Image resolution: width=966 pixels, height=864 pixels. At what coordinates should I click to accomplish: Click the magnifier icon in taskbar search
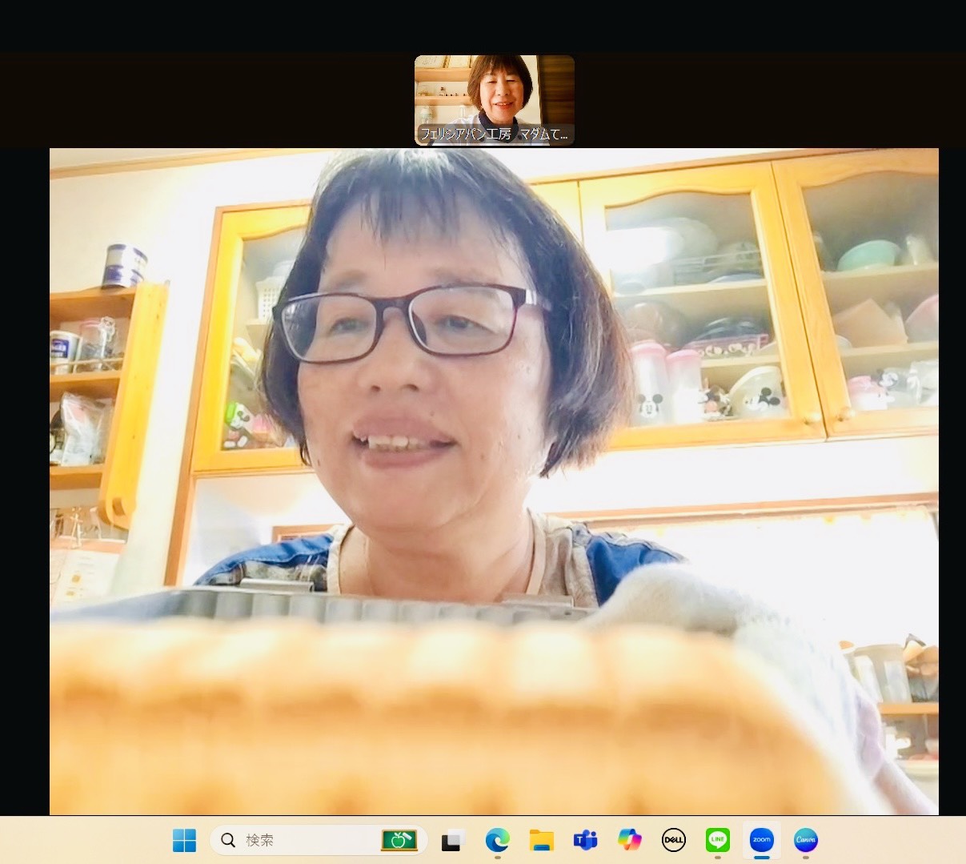[228, 840]
